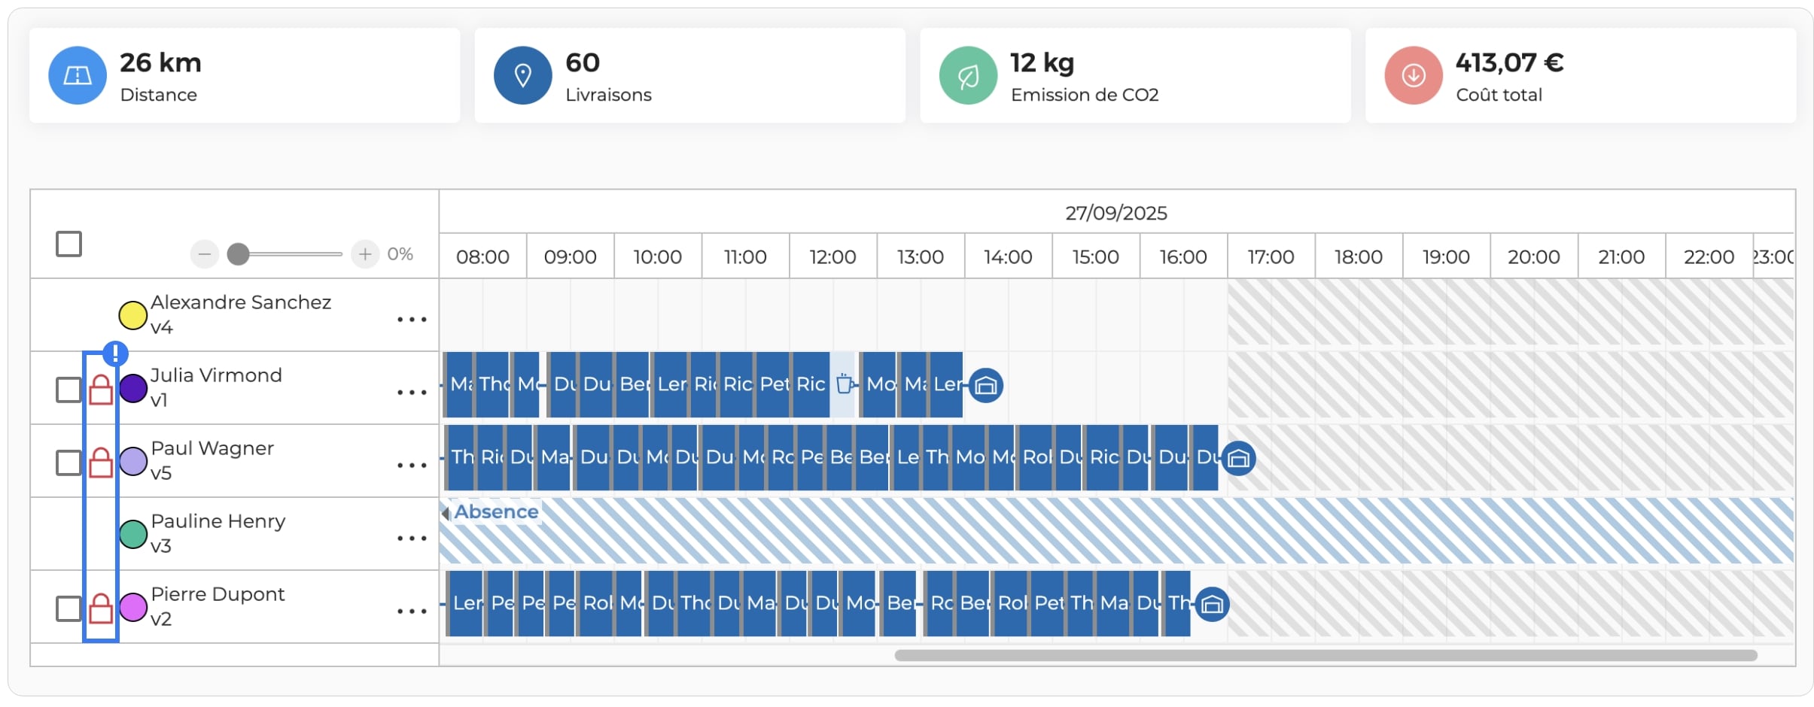Click the depot icon ending Pierre Dupont's route
1814x707 pixels.
(x=1212, y=604)
